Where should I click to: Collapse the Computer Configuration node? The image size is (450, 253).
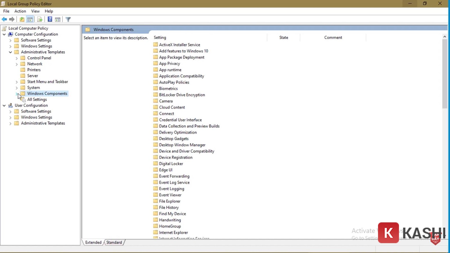click(x=4, y=34)
